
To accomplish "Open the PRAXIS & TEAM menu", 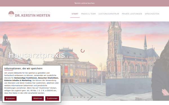I will [x=88, y=14].
